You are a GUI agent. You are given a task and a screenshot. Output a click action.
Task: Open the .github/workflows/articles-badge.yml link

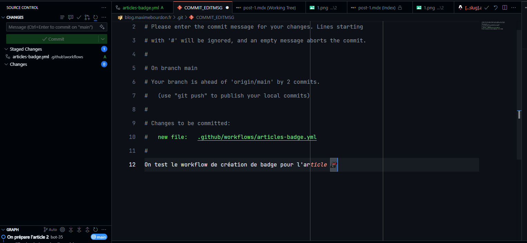coord(257,137)
